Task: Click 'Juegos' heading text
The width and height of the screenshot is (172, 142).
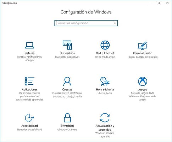Action: pos(143,89)
